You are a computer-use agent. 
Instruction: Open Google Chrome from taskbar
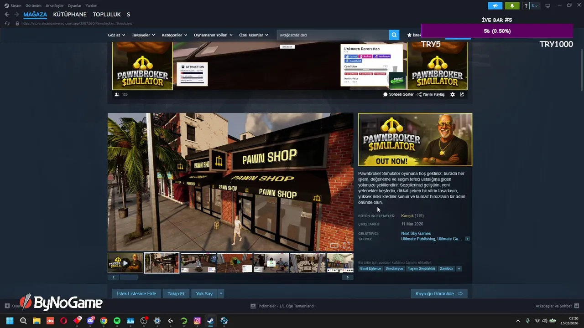click(104, 321)
